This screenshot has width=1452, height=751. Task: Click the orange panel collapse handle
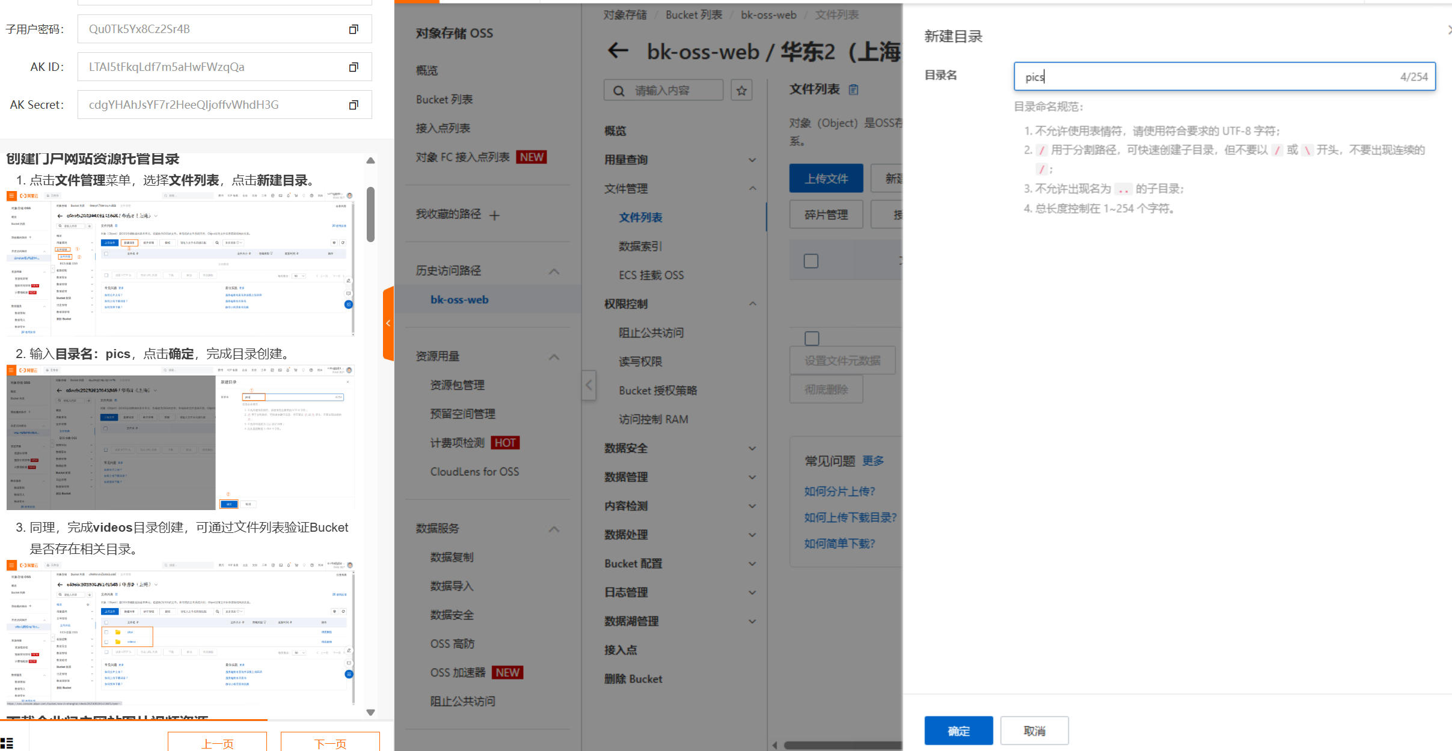[x=388, y=323]
